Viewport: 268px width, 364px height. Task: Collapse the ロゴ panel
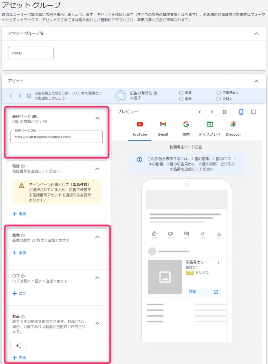pyautogui.click(x=97, y=278)
